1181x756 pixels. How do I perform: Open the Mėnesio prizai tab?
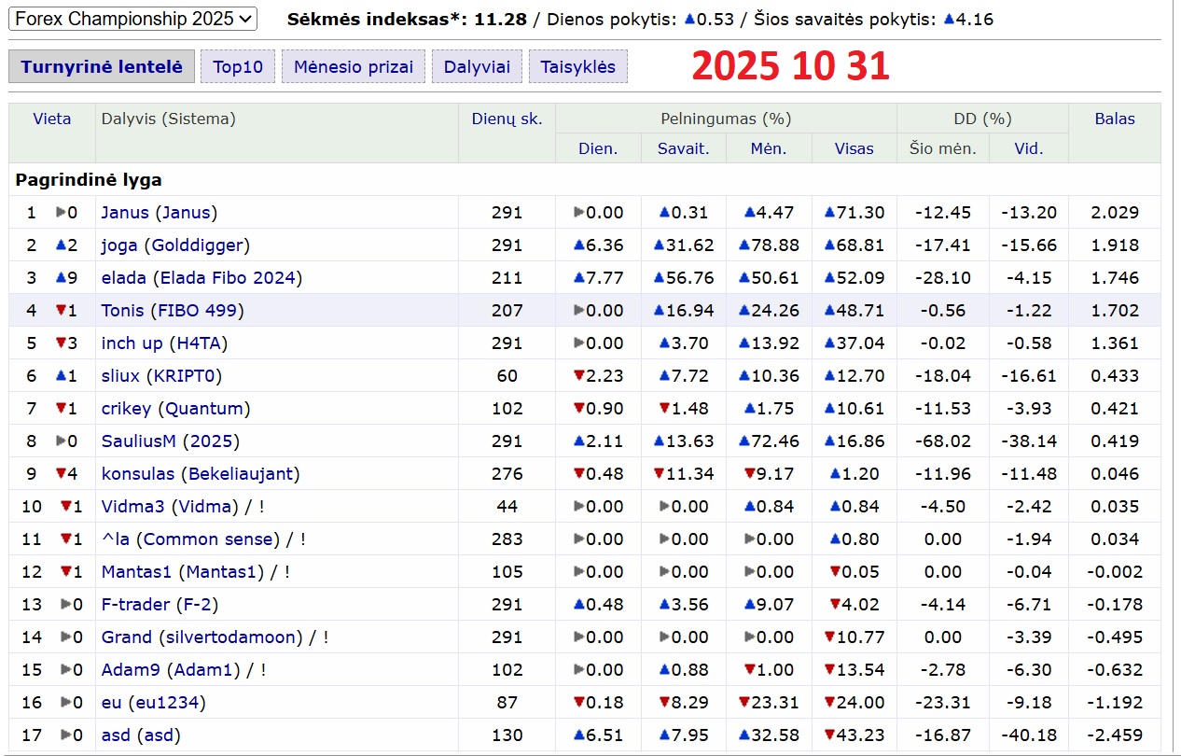click(x=354, y=66)
